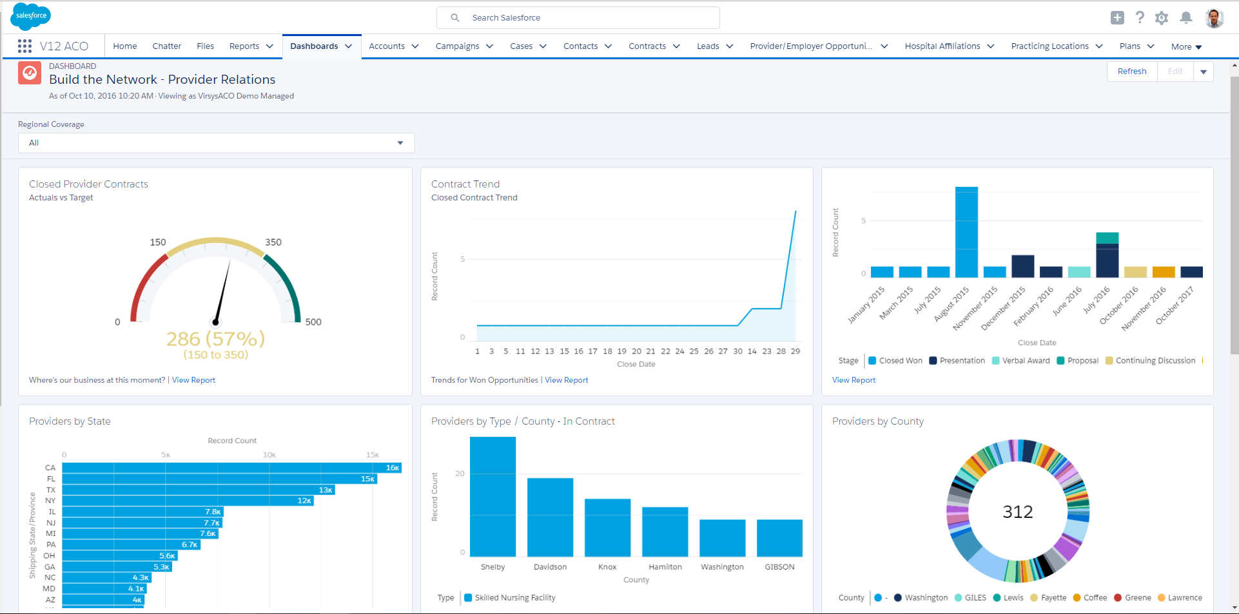Open View Report under Closed Provider Contracts
Viewport: 1239px width, 614px height.
193,380
